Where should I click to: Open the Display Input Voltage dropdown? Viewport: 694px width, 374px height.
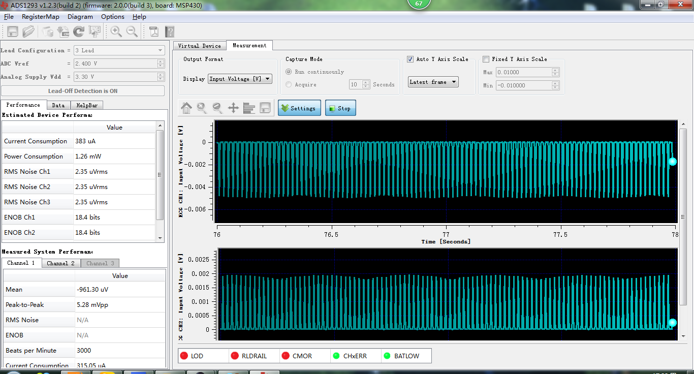[x=240, y=79]
